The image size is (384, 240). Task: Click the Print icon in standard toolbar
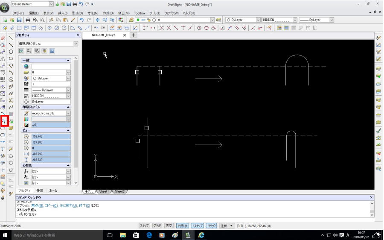pyautogui.click(x=28, y=20)
